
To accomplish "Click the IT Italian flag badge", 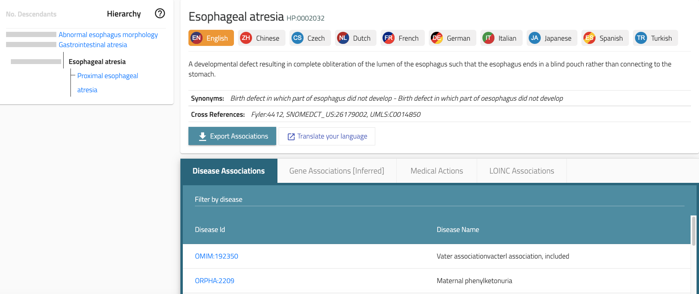I will tap(488, 38).
